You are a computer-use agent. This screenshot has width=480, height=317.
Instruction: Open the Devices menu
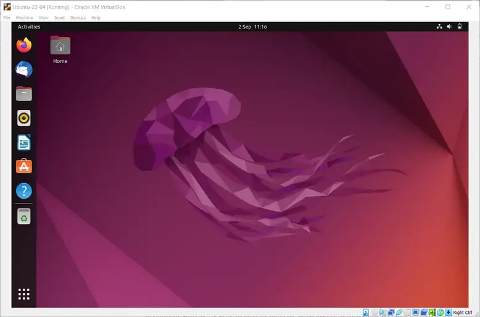78,18
